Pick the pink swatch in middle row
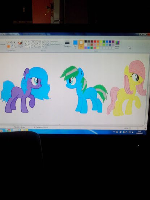Screen dimensions: 150x200 point(95,44)
